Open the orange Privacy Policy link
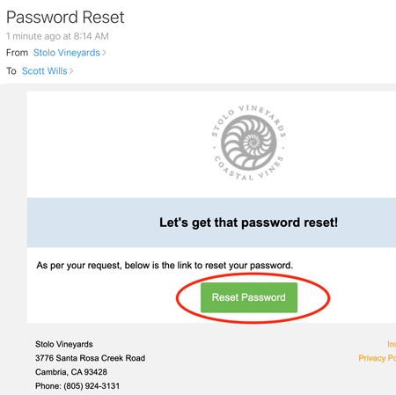The image size is (396, 395). point(377,358)
